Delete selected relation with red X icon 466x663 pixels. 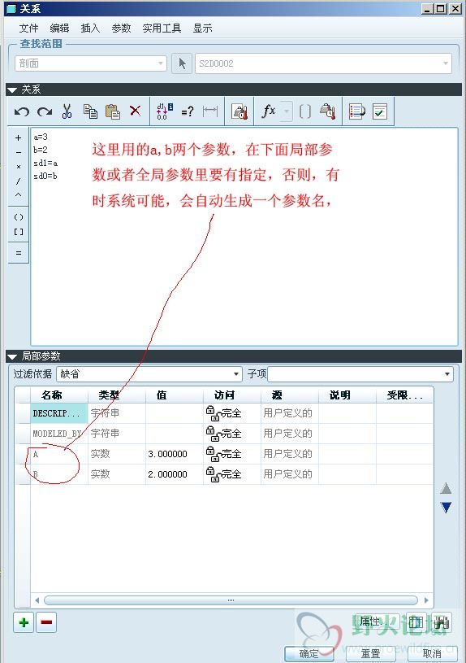tap(135, 111)
